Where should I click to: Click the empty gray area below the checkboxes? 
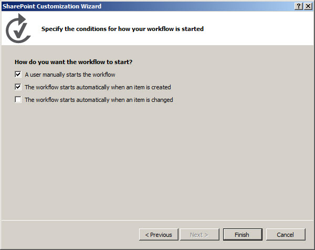click(x=157, y=161)
